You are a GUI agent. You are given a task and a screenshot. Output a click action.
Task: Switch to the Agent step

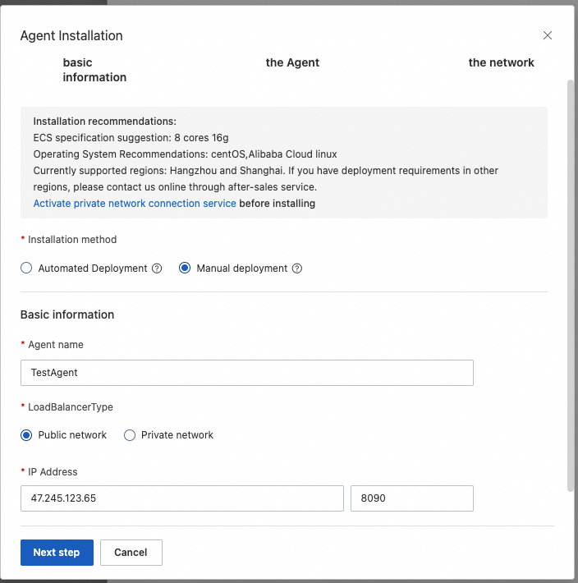pos(292,62)
